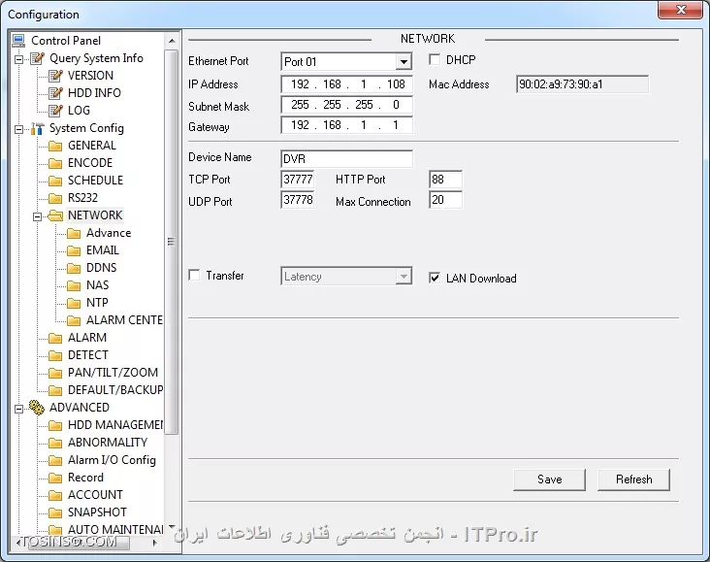Collapse the System Config tree node
This screenshot has width=710, height=562.
[19, 129]
